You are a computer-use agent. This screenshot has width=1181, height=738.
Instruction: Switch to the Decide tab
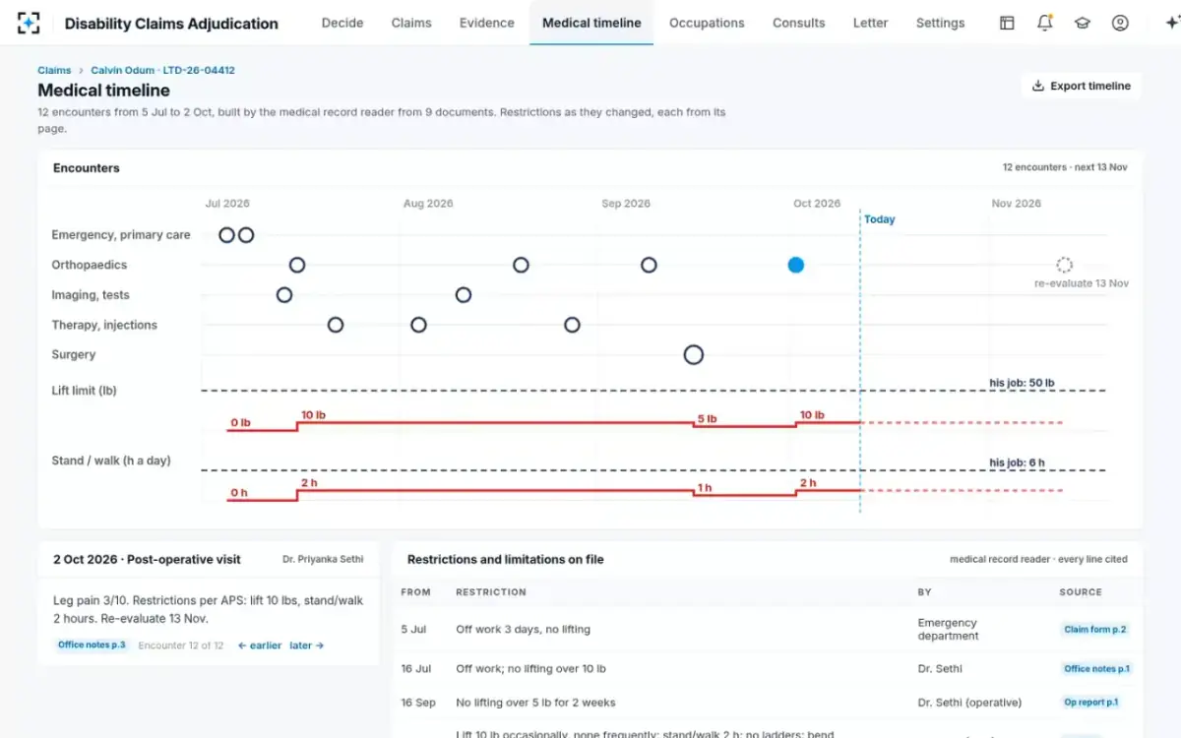click(x=342, y=23)
